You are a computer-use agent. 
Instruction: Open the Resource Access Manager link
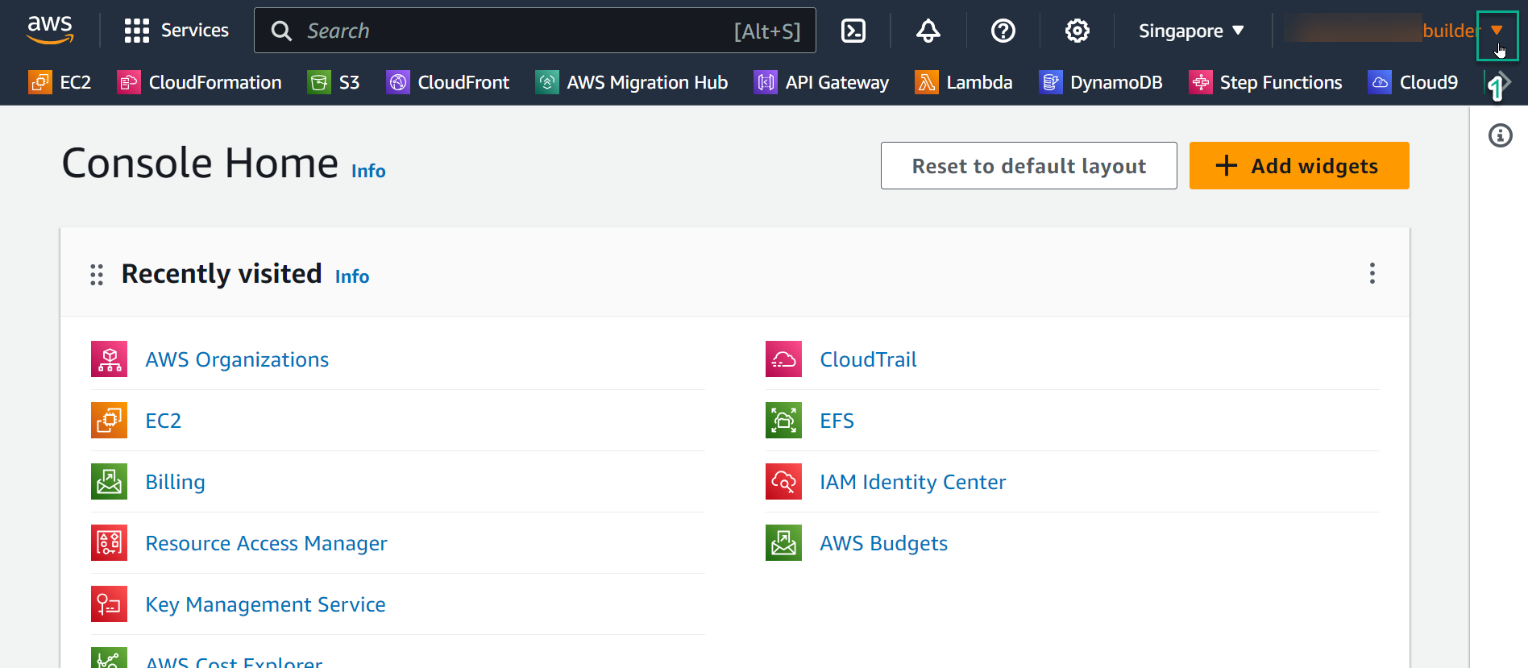click(266, 543)
